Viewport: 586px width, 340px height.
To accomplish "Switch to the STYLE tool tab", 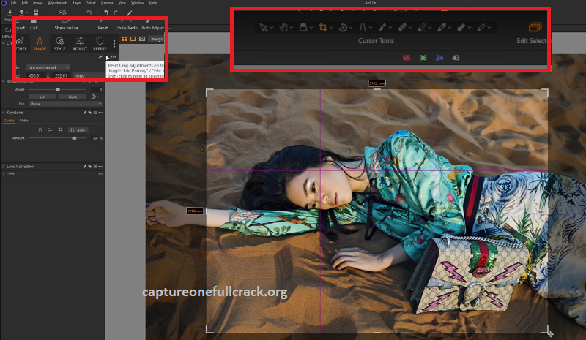I will 59,44.
